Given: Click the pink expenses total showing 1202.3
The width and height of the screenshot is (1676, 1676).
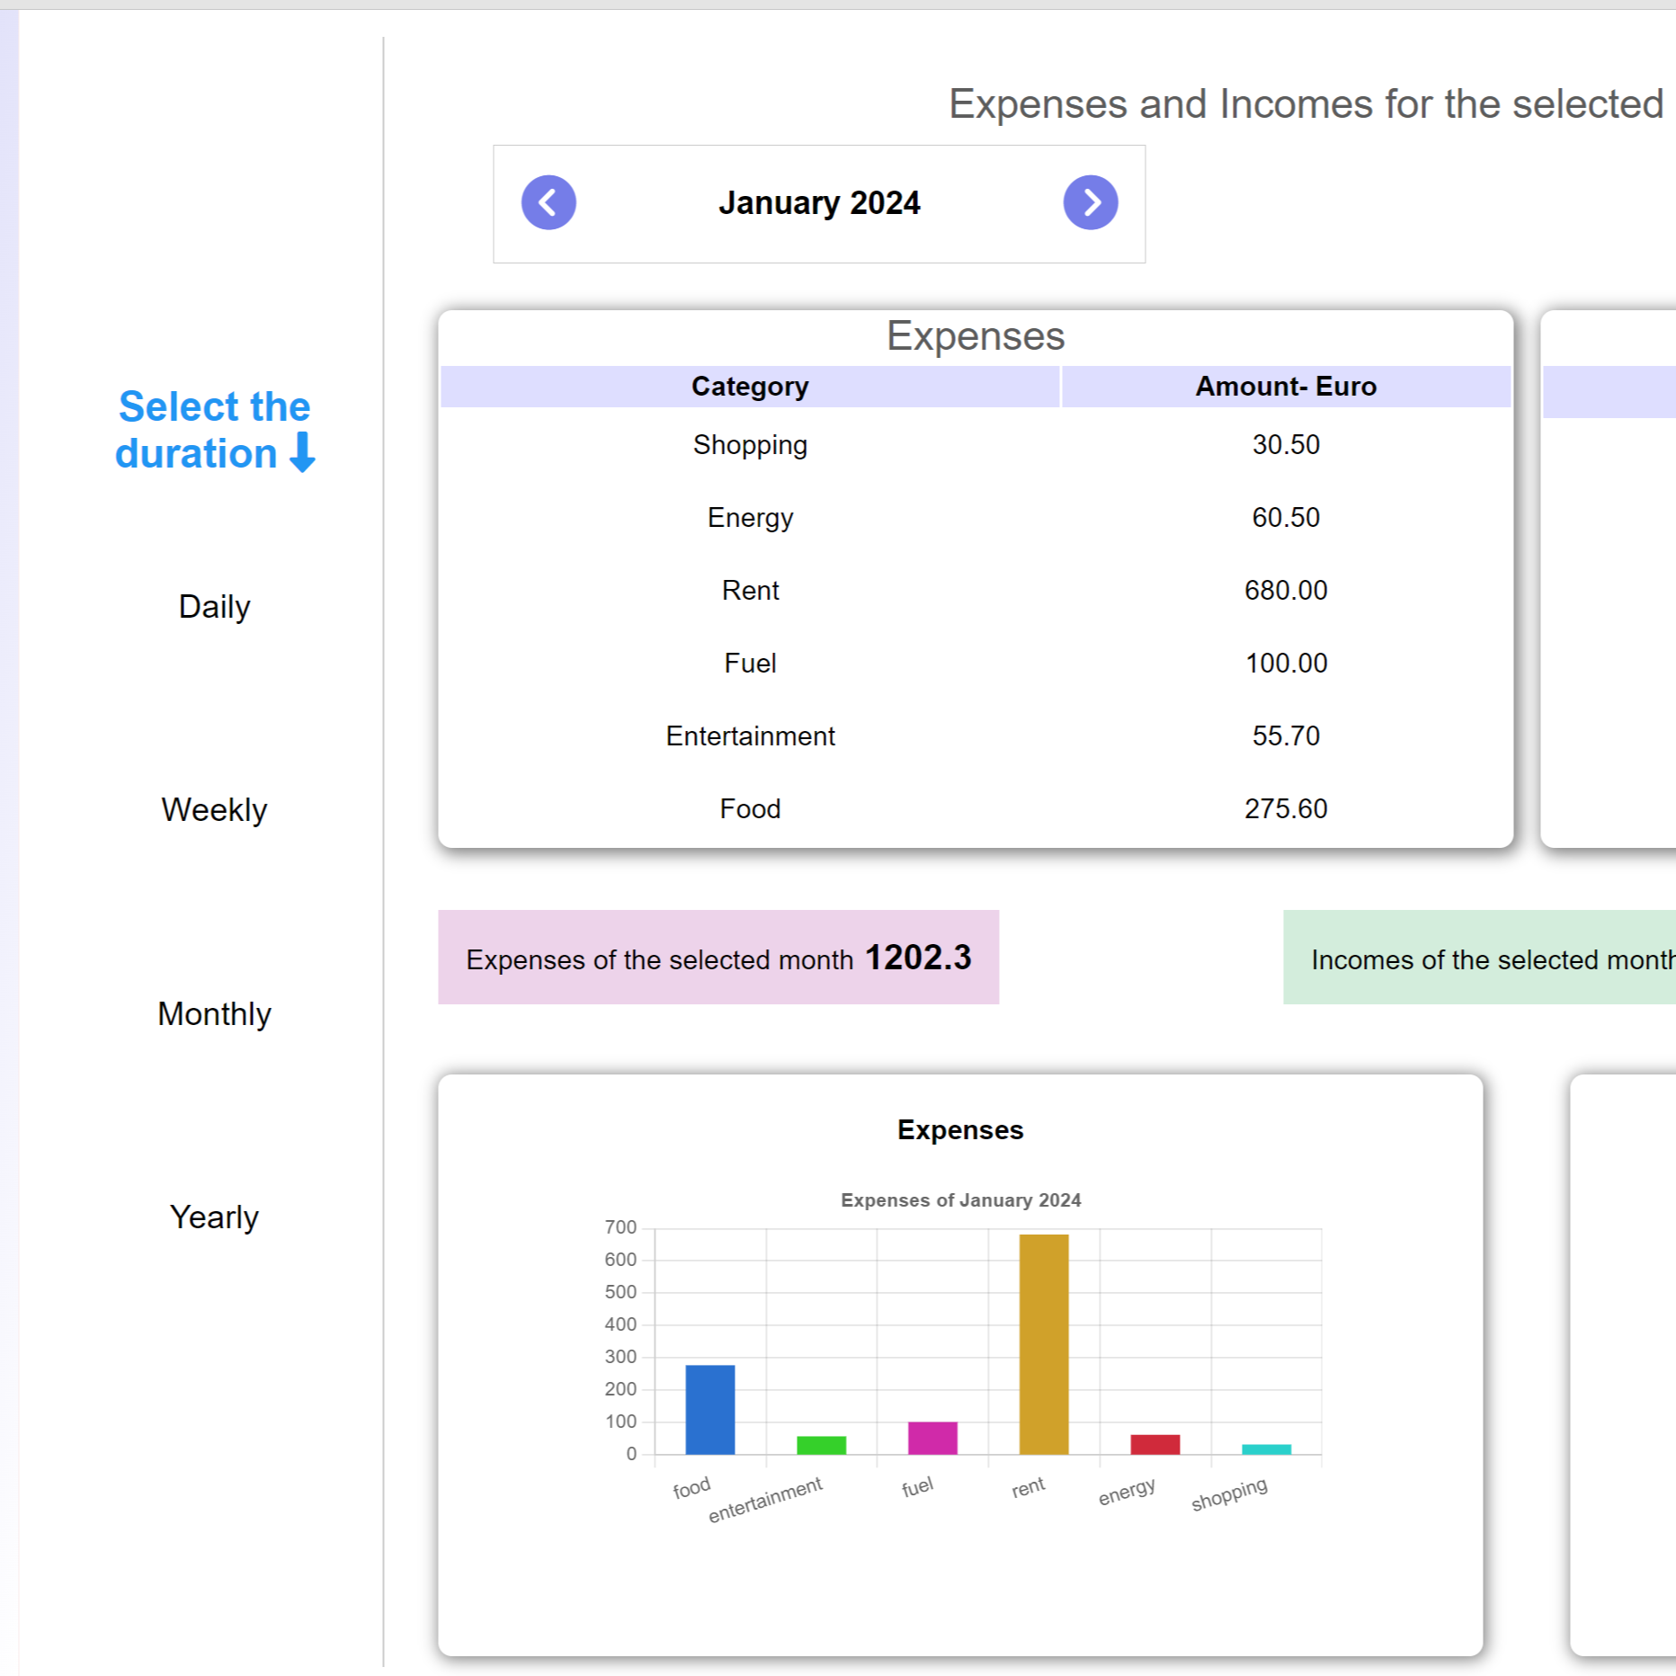Looking at the screenshot, I should click(x=717, y=958).
